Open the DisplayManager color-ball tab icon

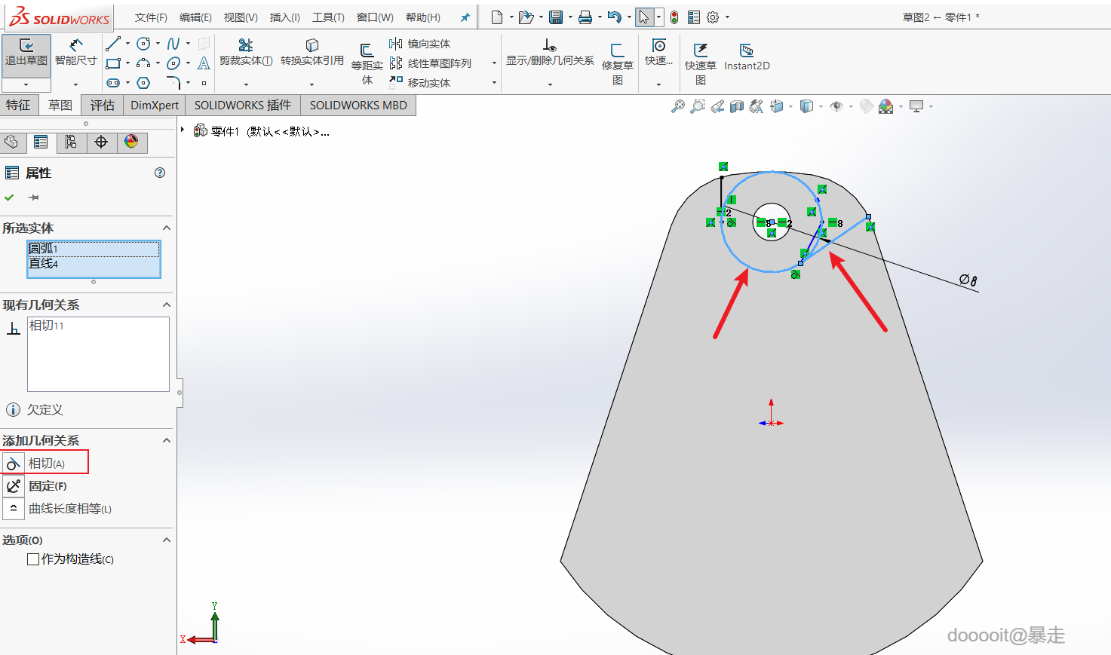pos(131,142)
